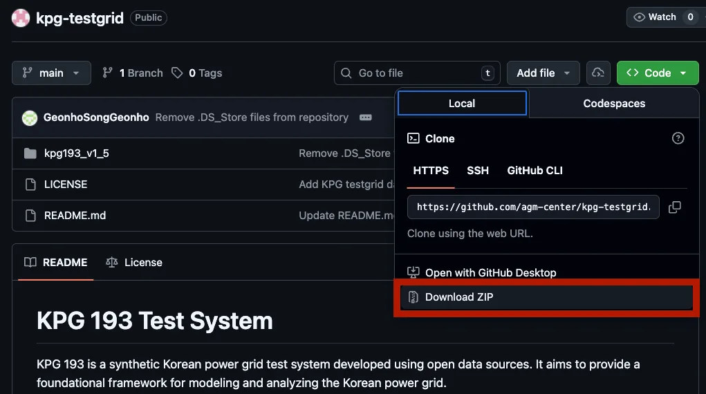
Task: Click the GitHub Desktop download icon
Action: pyautogui.click(x=414, y=272)
